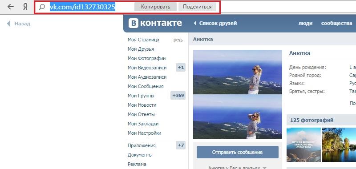Image resolution: width=356 pixels, height=169 pixels.
Task: Open "Документы" menu item
Action: click(x=140, y=155)
